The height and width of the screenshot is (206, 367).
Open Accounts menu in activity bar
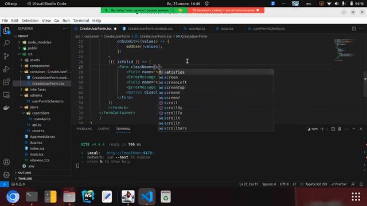6,162
